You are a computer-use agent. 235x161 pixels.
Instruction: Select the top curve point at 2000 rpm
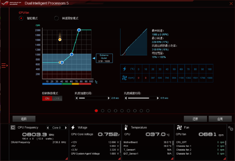coord(79,30)
